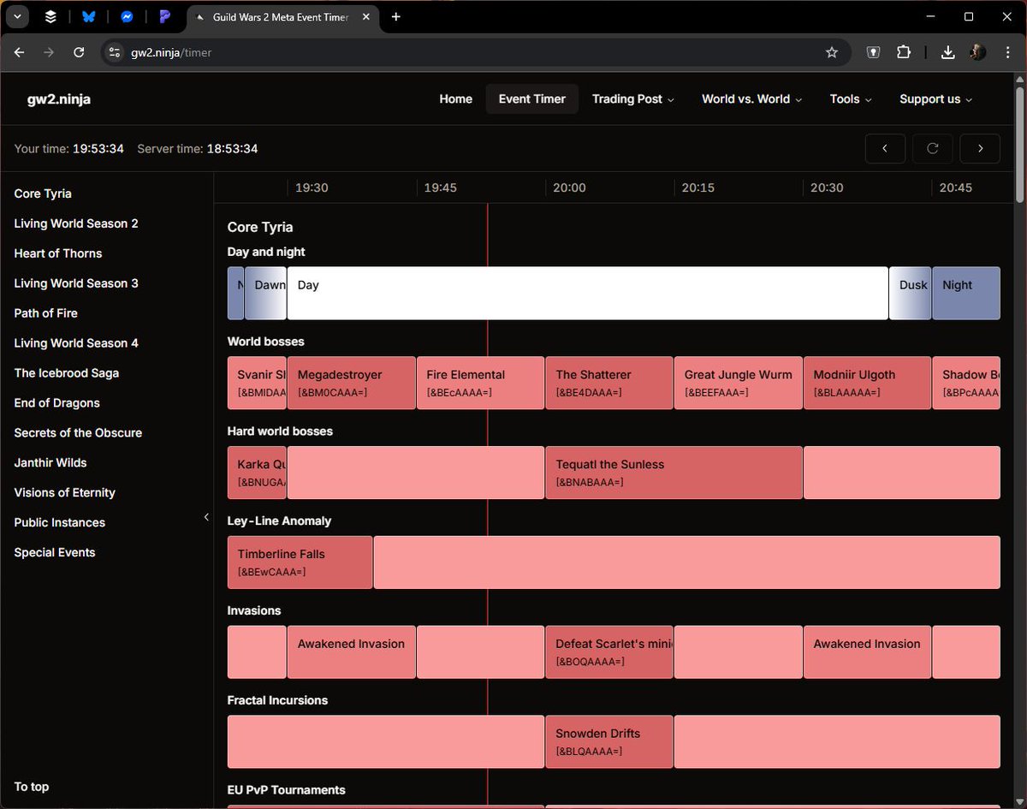Click the Night period block after Dusk

(x=965, y=293)
